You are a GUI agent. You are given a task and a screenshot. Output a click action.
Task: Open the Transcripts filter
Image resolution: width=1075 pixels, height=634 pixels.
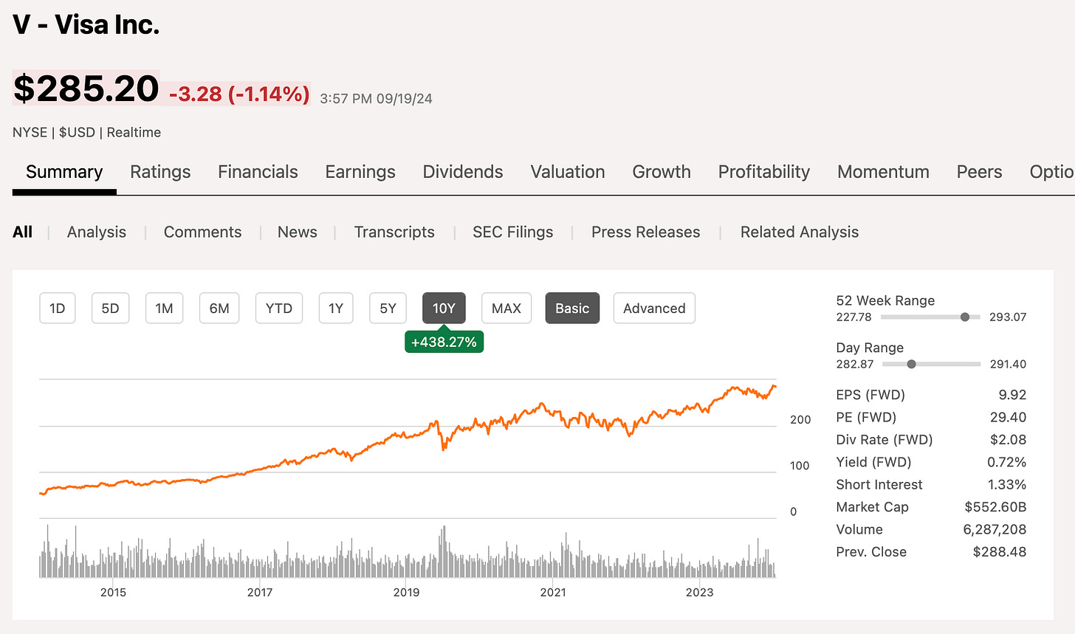point(394,232)
